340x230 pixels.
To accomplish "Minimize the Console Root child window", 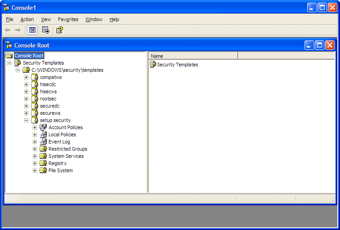I will point(309,45).
